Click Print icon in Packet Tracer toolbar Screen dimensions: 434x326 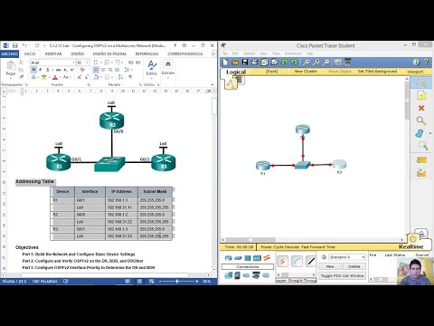[x=255, y=62]
